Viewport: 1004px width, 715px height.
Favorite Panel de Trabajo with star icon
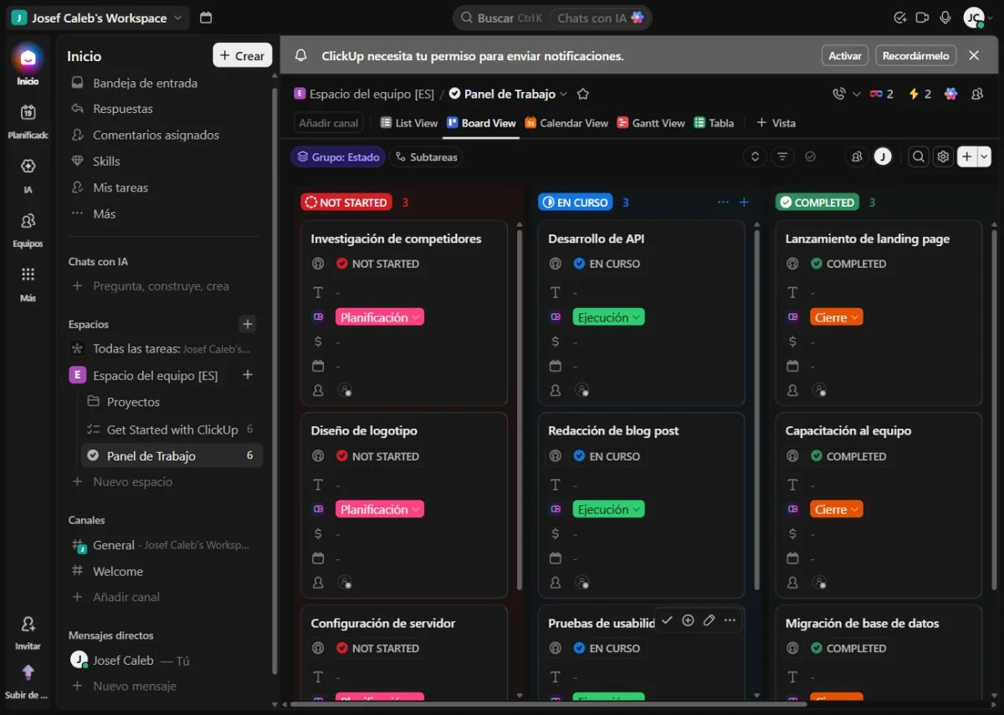[x=583, y=94]
